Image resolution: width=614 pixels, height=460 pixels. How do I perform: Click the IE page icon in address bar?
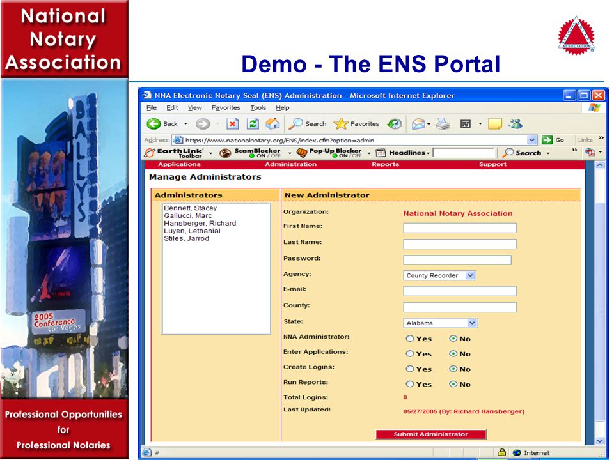(178, 140)
